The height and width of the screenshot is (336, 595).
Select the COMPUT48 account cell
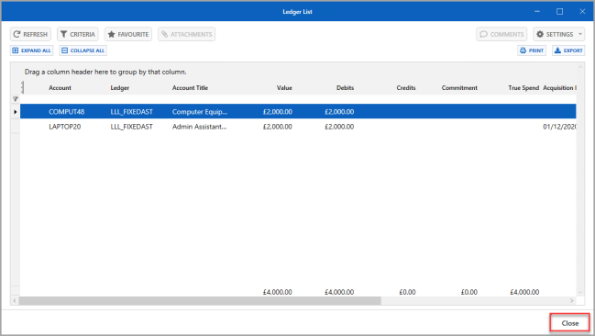[66, 112]
